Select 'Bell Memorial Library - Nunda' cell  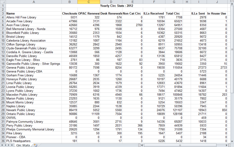point(34,29)
